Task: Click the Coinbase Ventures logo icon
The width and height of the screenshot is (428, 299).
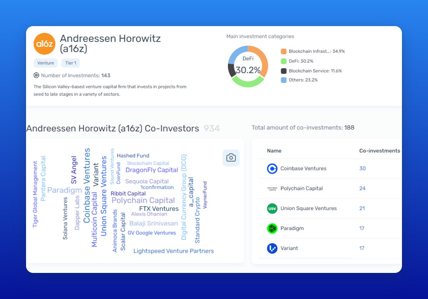Action: (x=272, y=169)
